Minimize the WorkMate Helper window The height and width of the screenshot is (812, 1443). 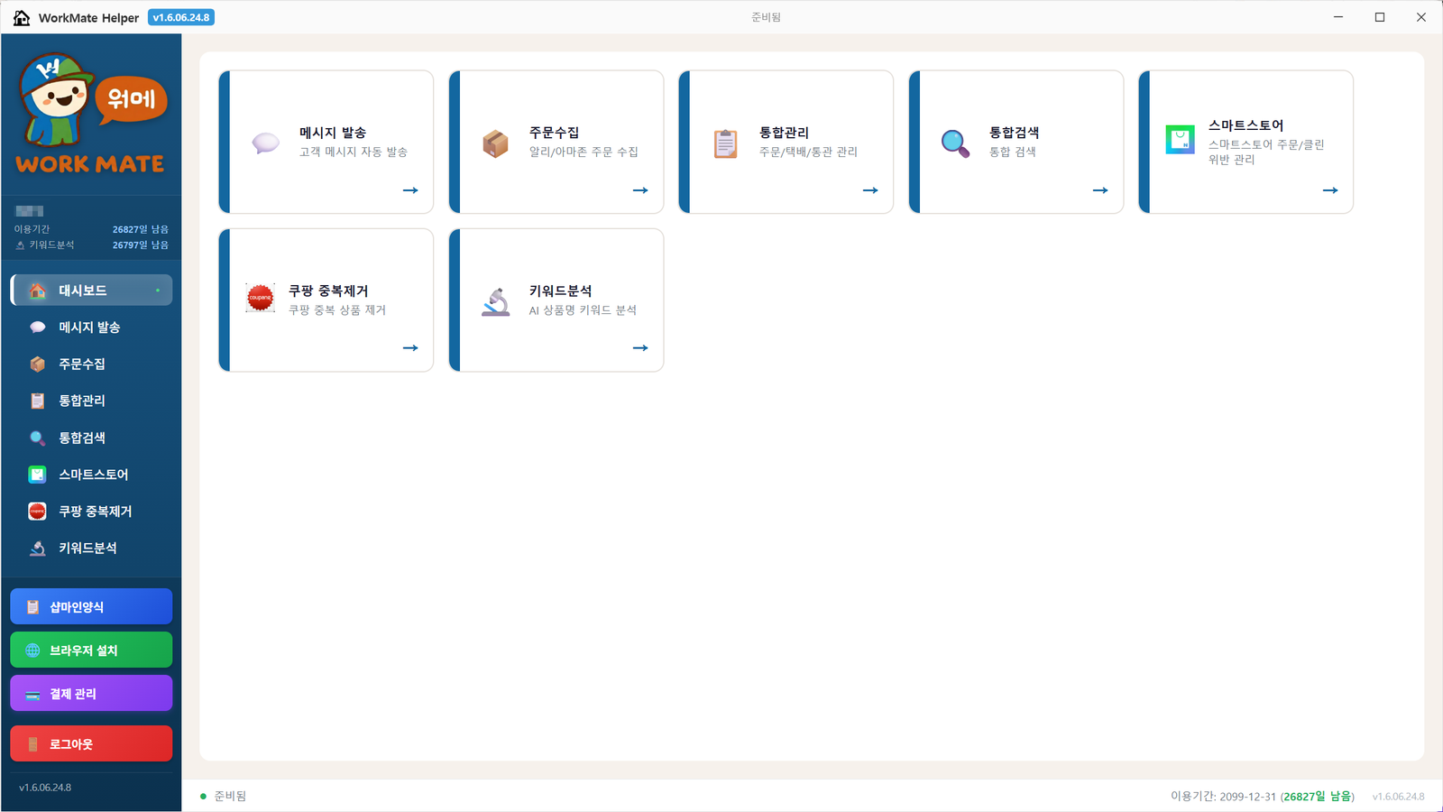[1338, 17]
